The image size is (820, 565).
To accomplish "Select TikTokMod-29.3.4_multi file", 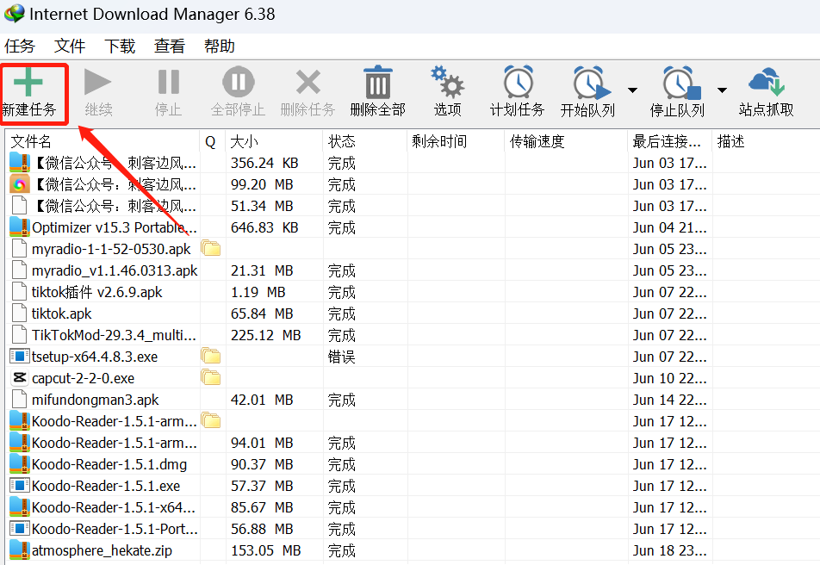I will (114, 335).
